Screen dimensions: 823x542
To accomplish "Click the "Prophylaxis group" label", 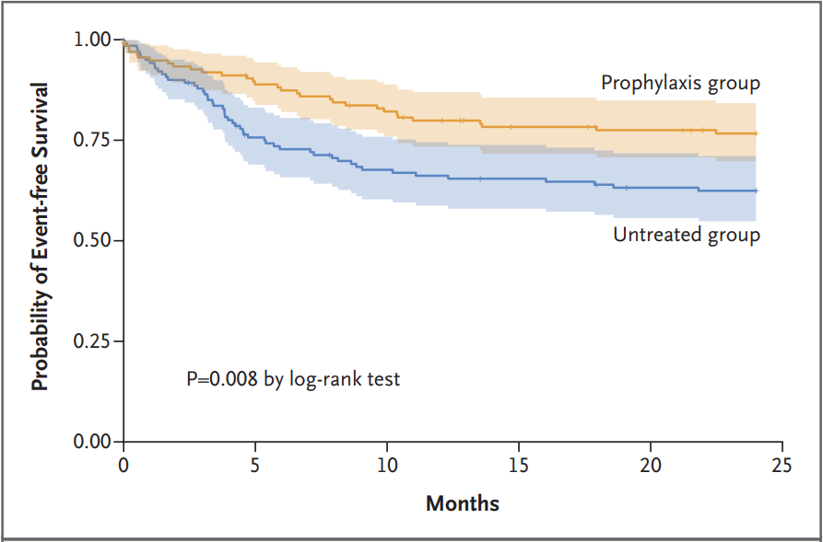I will coord(680,83).
